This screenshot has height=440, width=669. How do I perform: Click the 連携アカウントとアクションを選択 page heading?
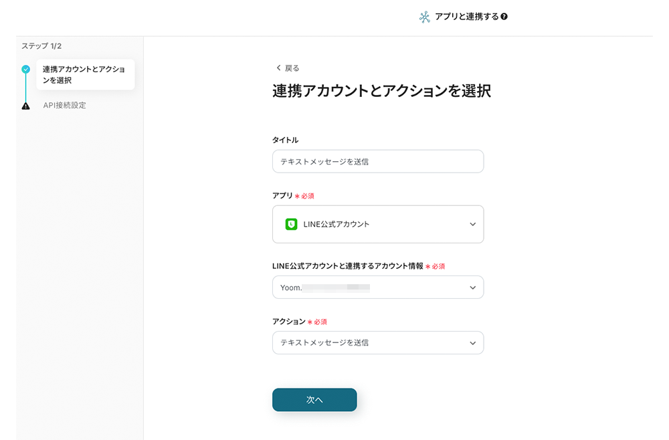pyautogui.click(x=382, y=91)
